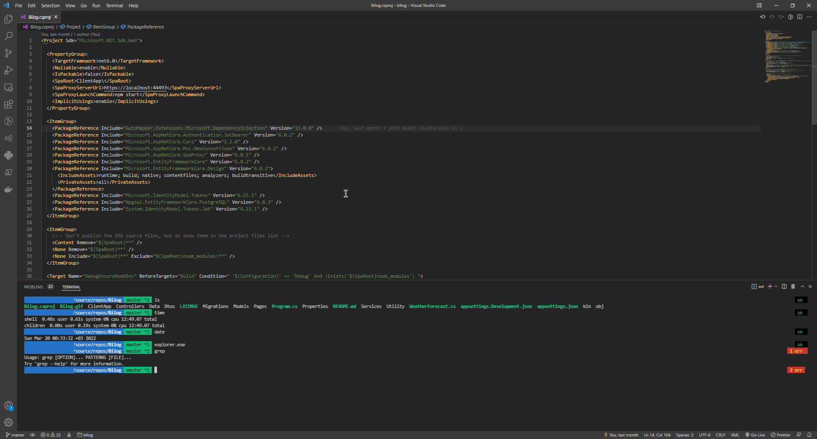Open the Edit menu

point(31,6)
